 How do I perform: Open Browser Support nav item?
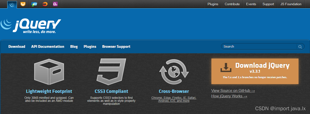tap(116, 47)
